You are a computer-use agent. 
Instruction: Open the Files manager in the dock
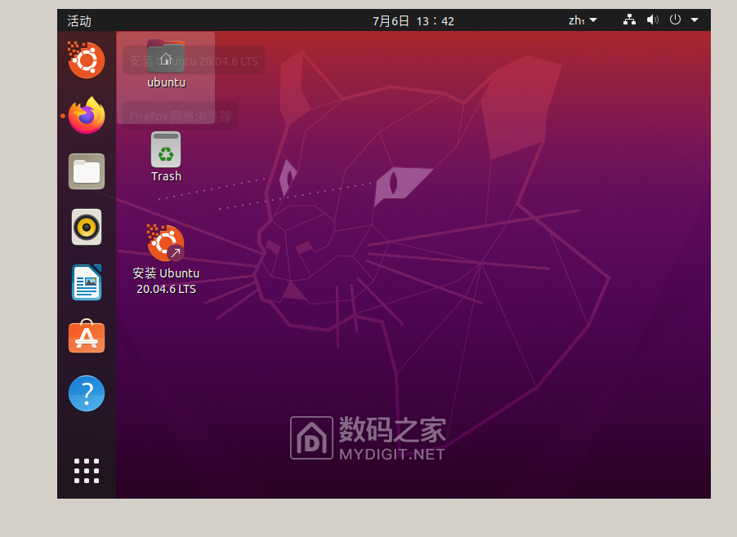coord(87,171)
